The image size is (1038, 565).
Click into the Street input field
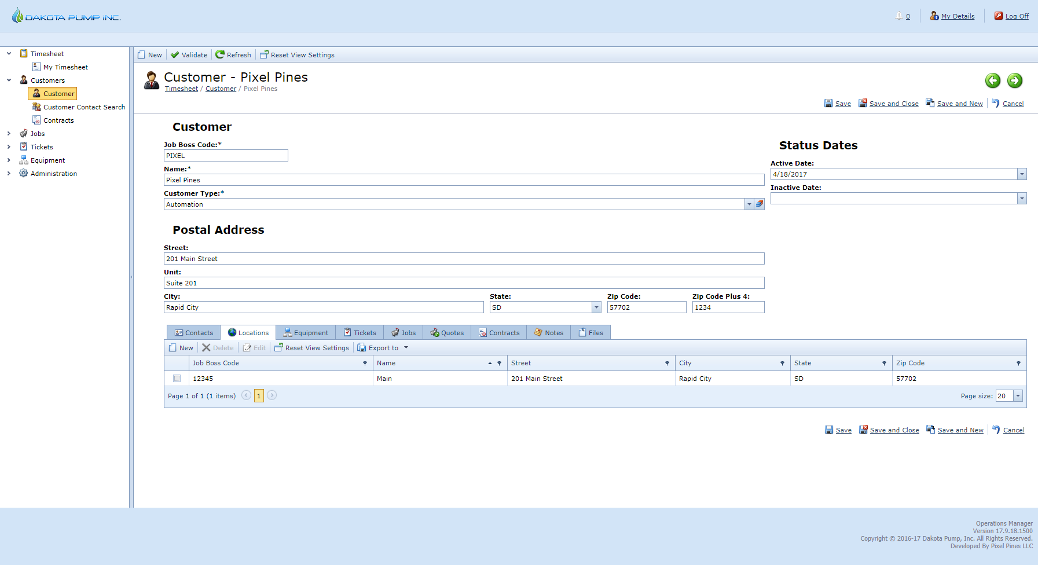pos(463,259)
